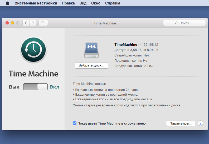This screenshot has width=209, height=144.
Task: Click the yellow minimize window button
Action: coord(12,23)
